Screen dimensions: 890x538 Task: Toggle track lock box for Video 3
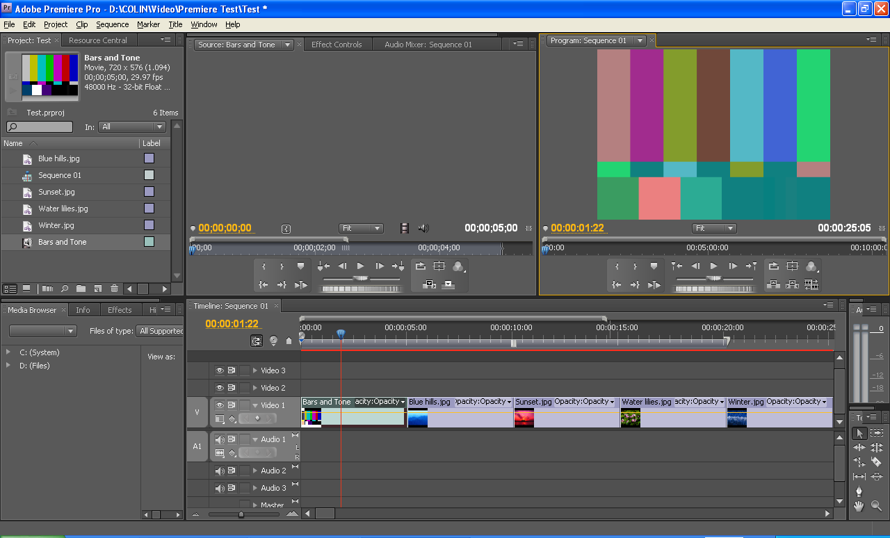(x=245, y=370)
